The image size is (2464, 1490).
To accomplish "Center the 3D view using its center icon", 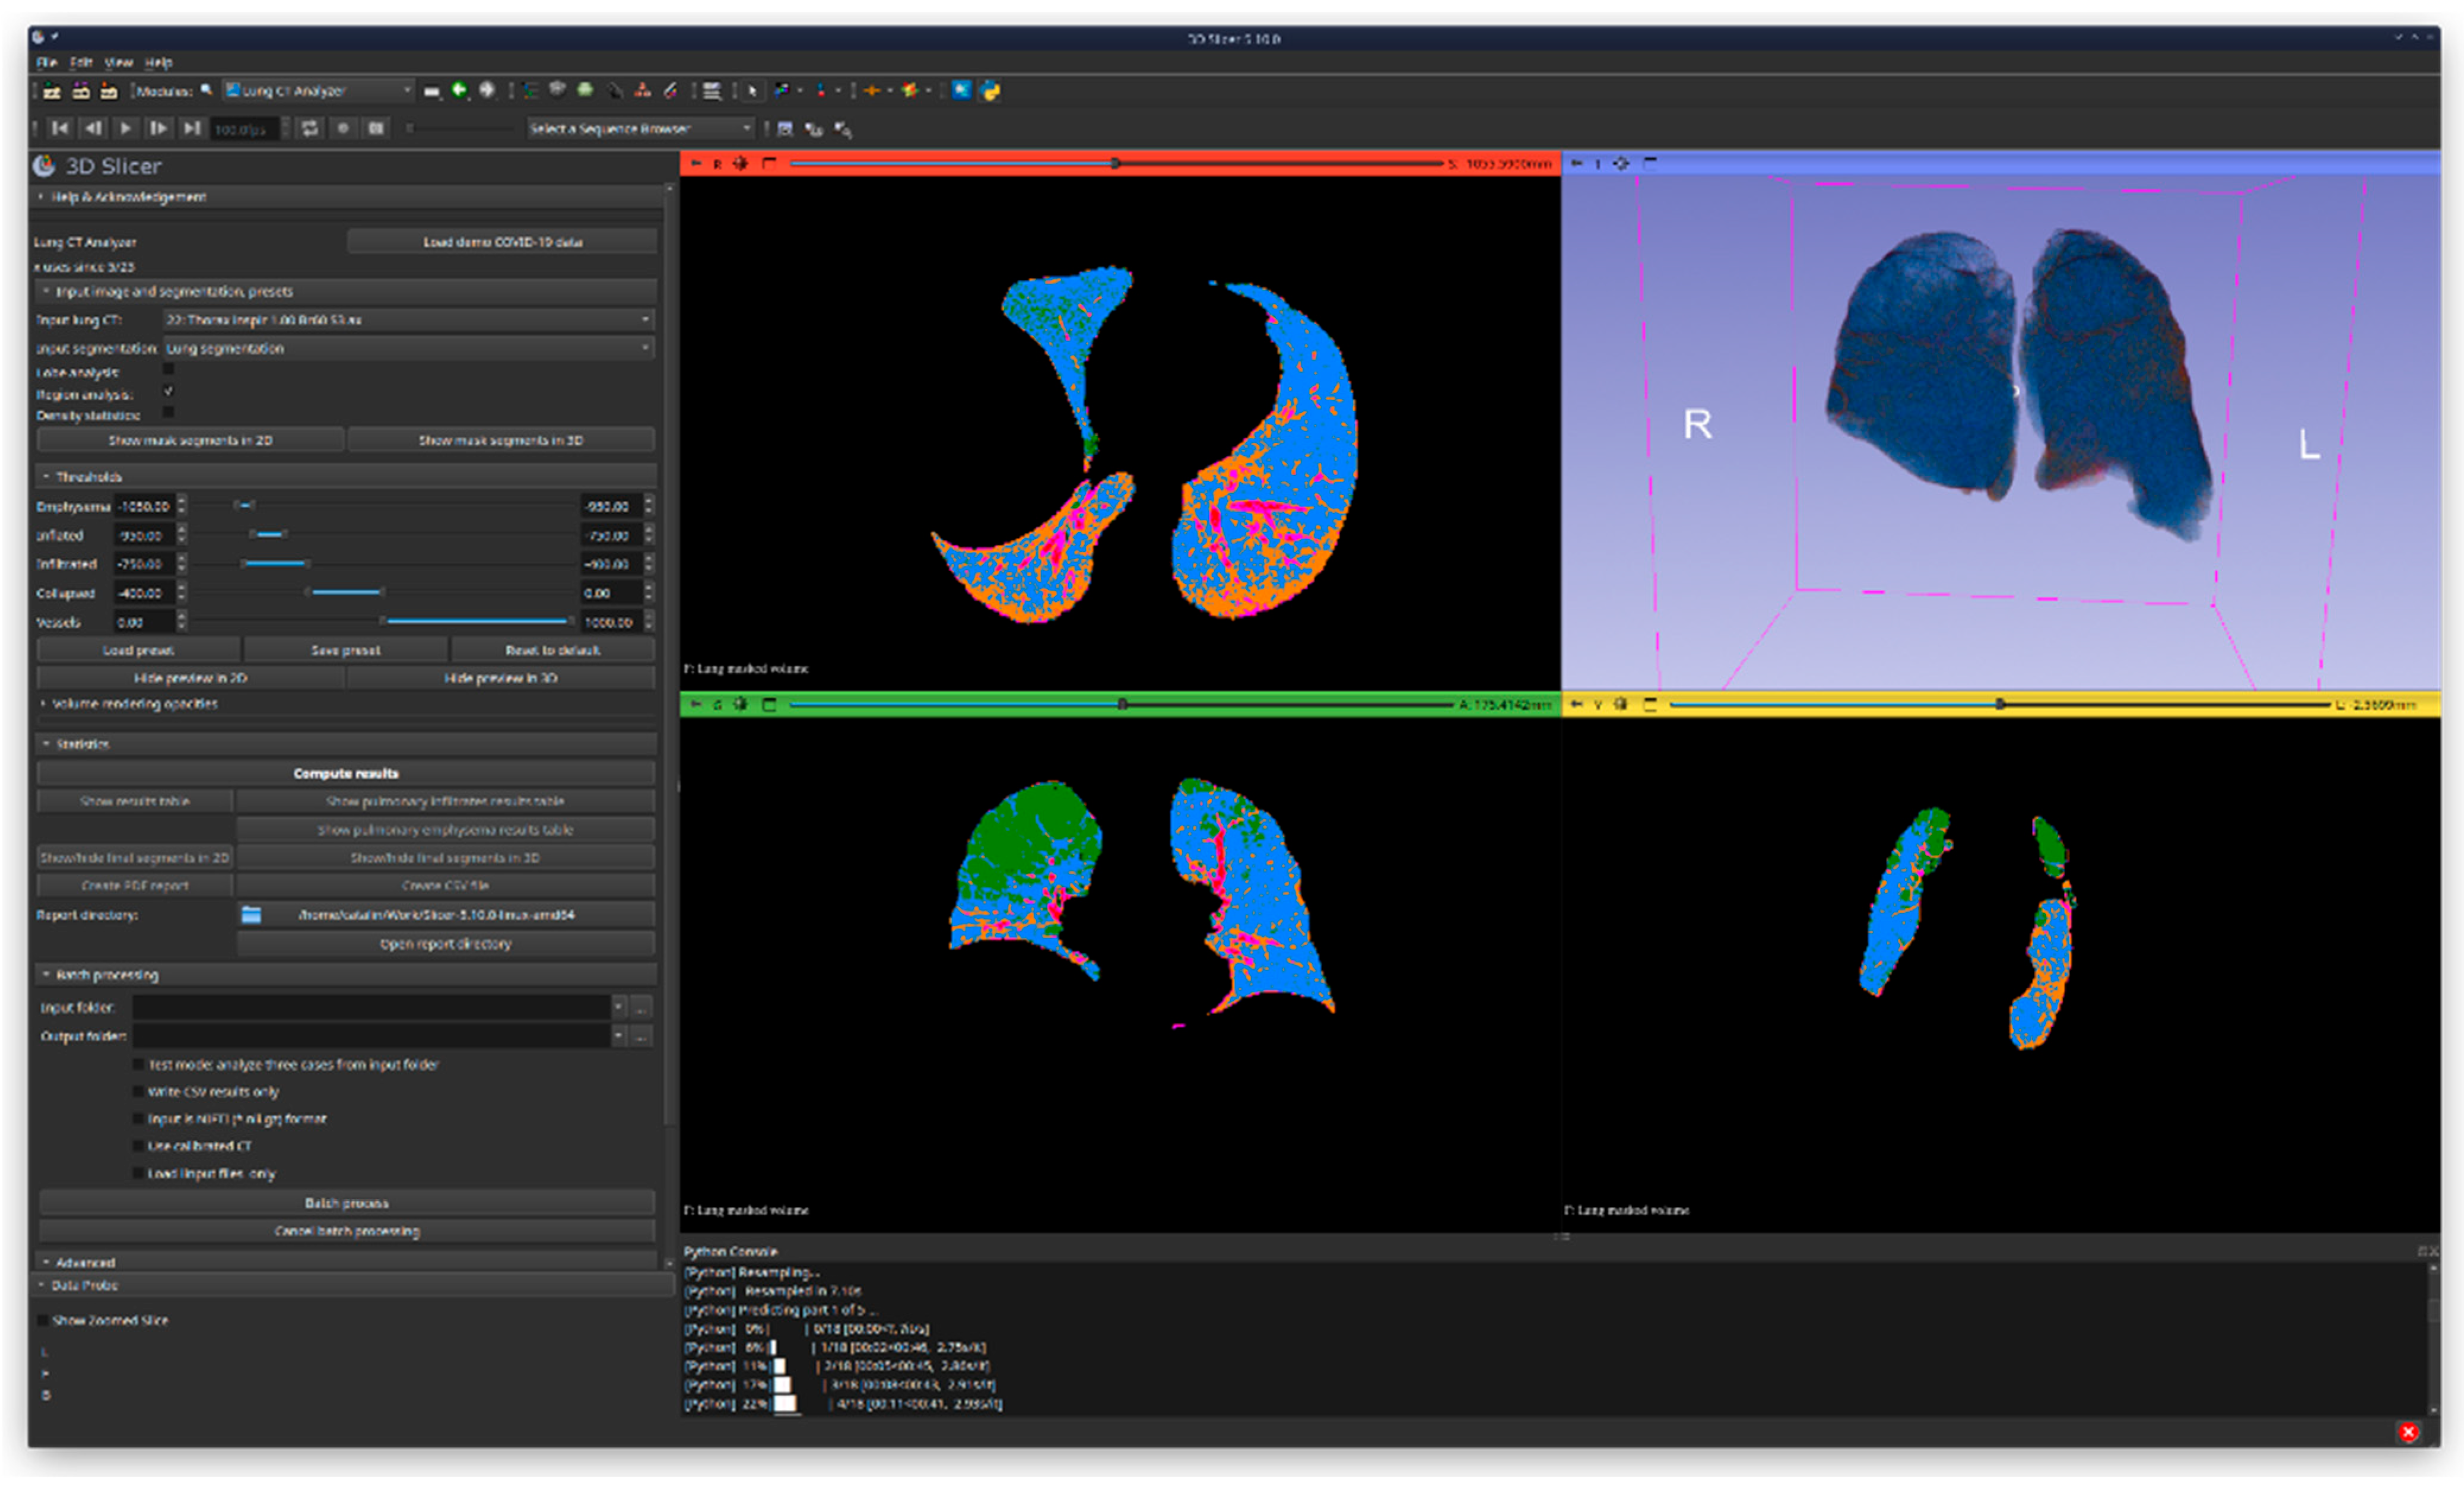I will point(1620,164).
